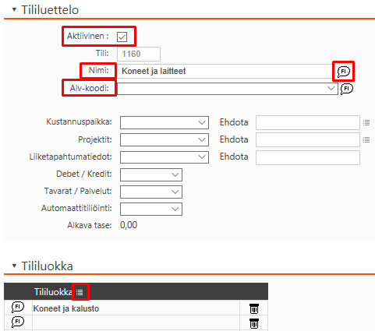Open the Tavarat / Palvelut dropdown
Screen dimensions: 375x331
[x=151, y=192]
